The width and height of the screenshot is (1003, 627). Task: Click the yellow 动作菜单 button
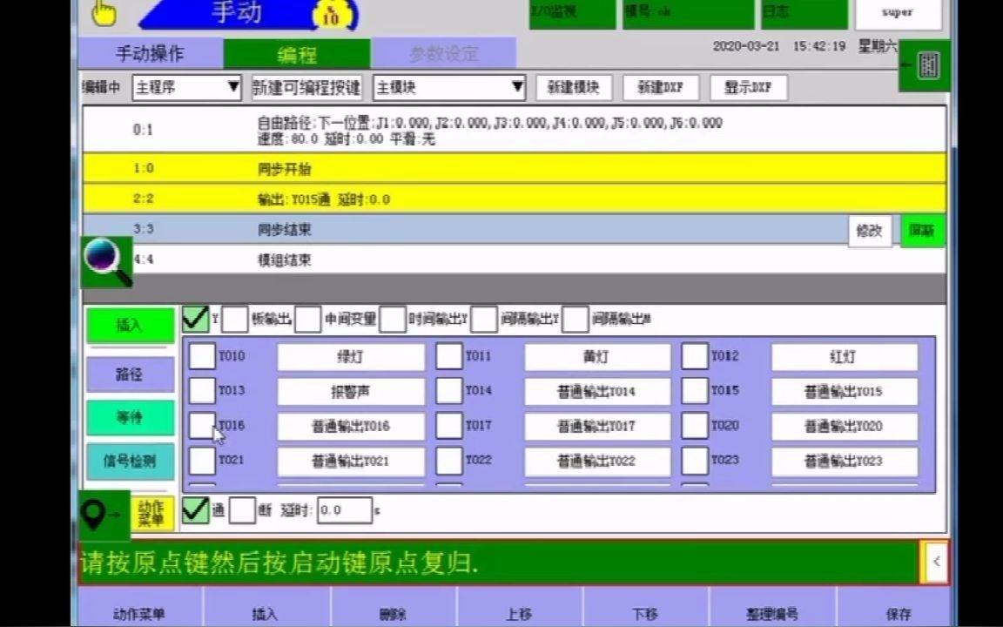point(153,514)
